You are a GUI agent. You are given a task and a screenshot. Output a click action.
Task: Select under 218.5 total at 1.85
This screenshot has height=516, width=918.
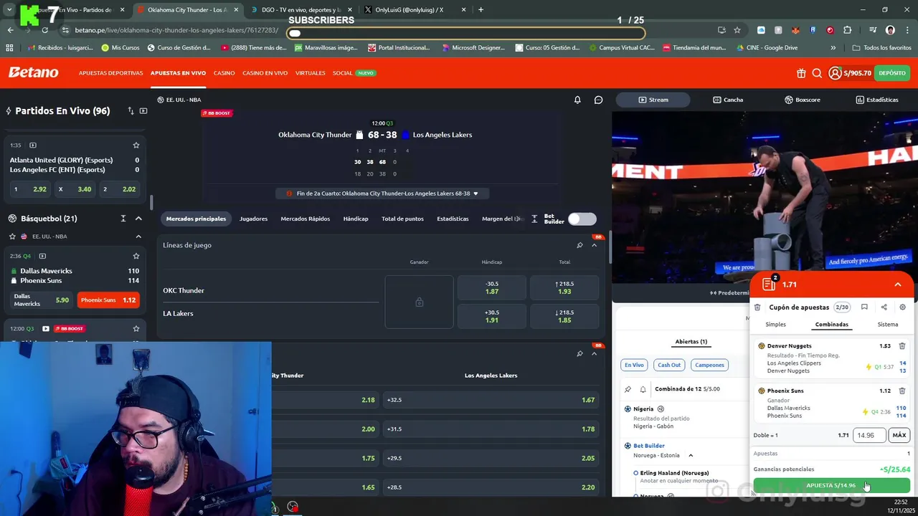pyautogui.click(x=564, y=316)
